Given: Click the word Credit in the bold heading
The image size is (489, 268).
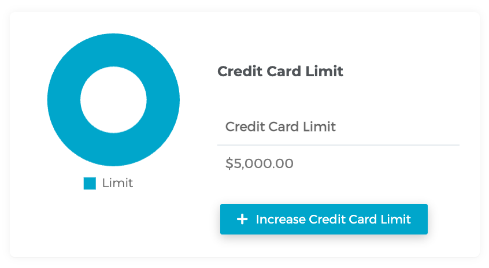Looking at the screenshot, I should click(236, 72).
